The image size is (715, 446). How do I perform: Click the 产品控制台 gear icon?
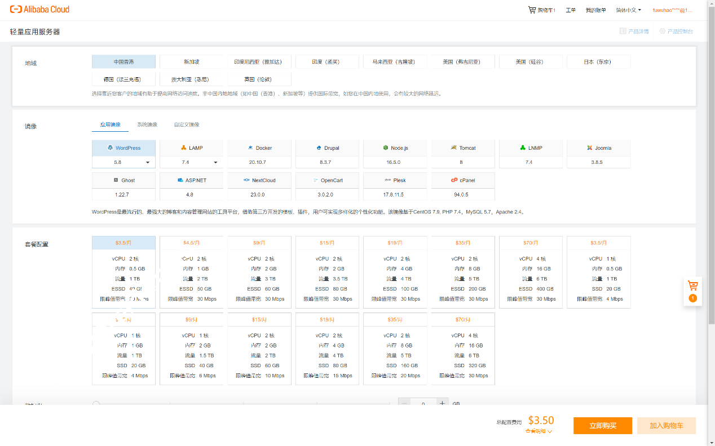tap(662, 31)
